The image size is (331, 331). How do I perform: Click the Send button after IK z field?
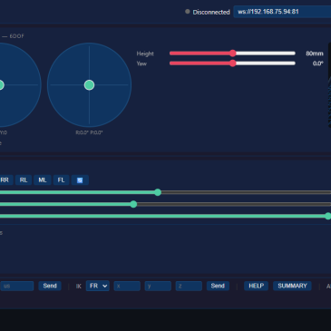(x=218, y=286)
